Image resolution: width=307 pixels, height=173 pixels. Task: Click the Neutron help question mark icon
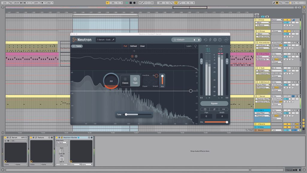tap(220, 40)
